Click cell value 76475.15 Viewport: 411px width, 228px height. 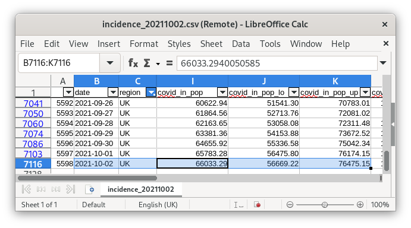[335, 164]
